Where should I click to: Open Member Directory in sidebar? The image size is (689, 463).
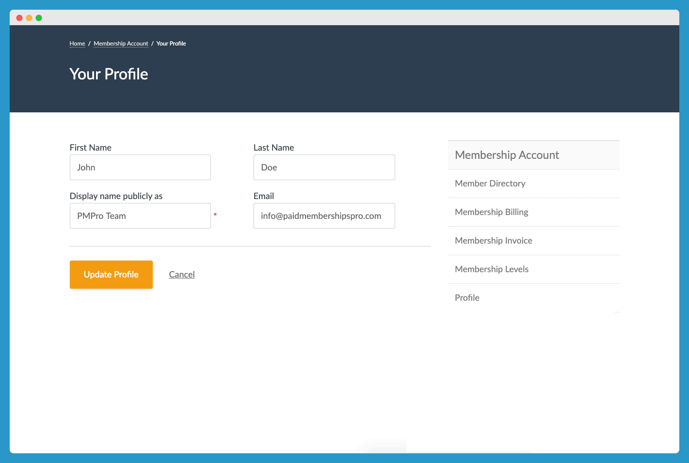point(534,184)
